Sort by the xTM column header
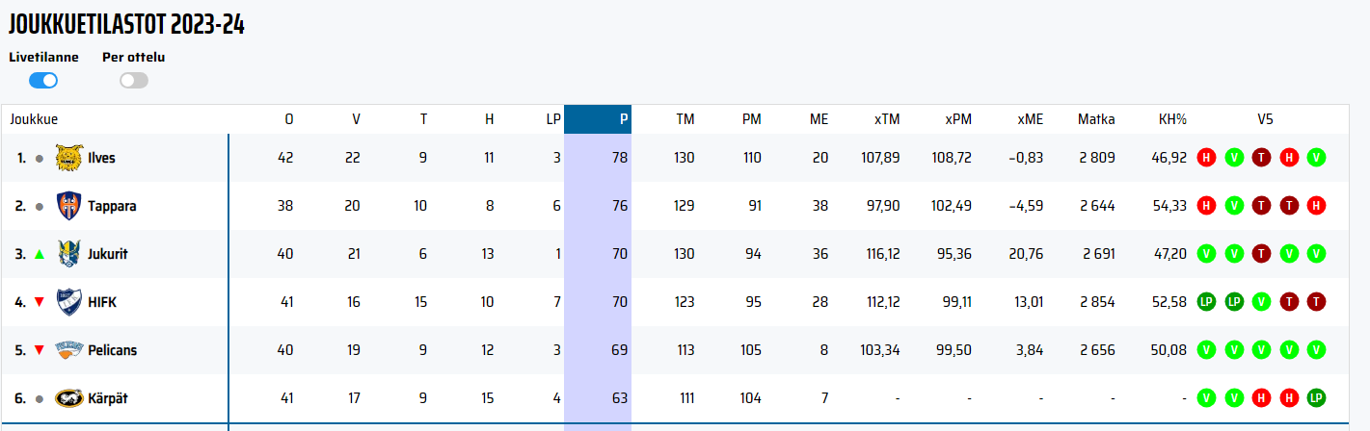Image resolution: width=1370 pixels, height=431 pixels. (x=886, y=119)
